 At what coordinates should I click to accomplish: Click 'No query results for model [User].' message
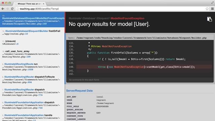click(109, 24)
